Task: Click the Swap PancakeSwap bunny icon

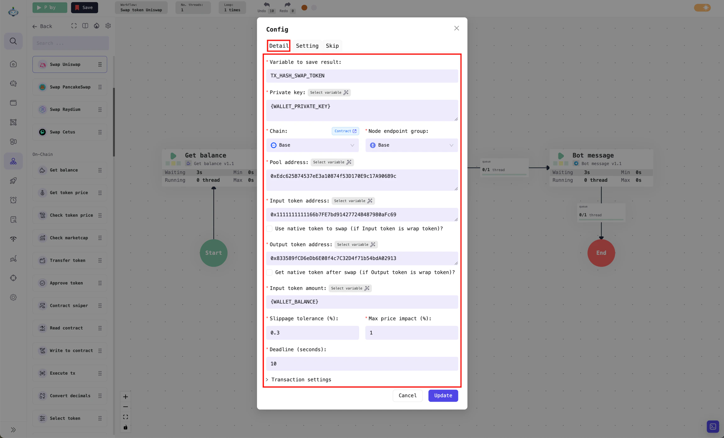Action: coord(42,87)
